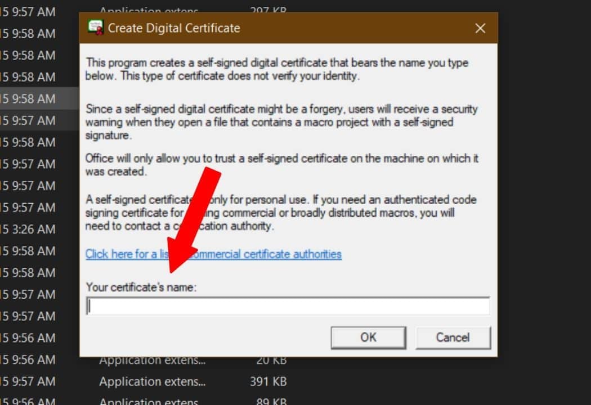The width and height of the screenshot is (591, 405).
Task: Click the paragraph beginning "This program creates"
Action: point(276,69)
